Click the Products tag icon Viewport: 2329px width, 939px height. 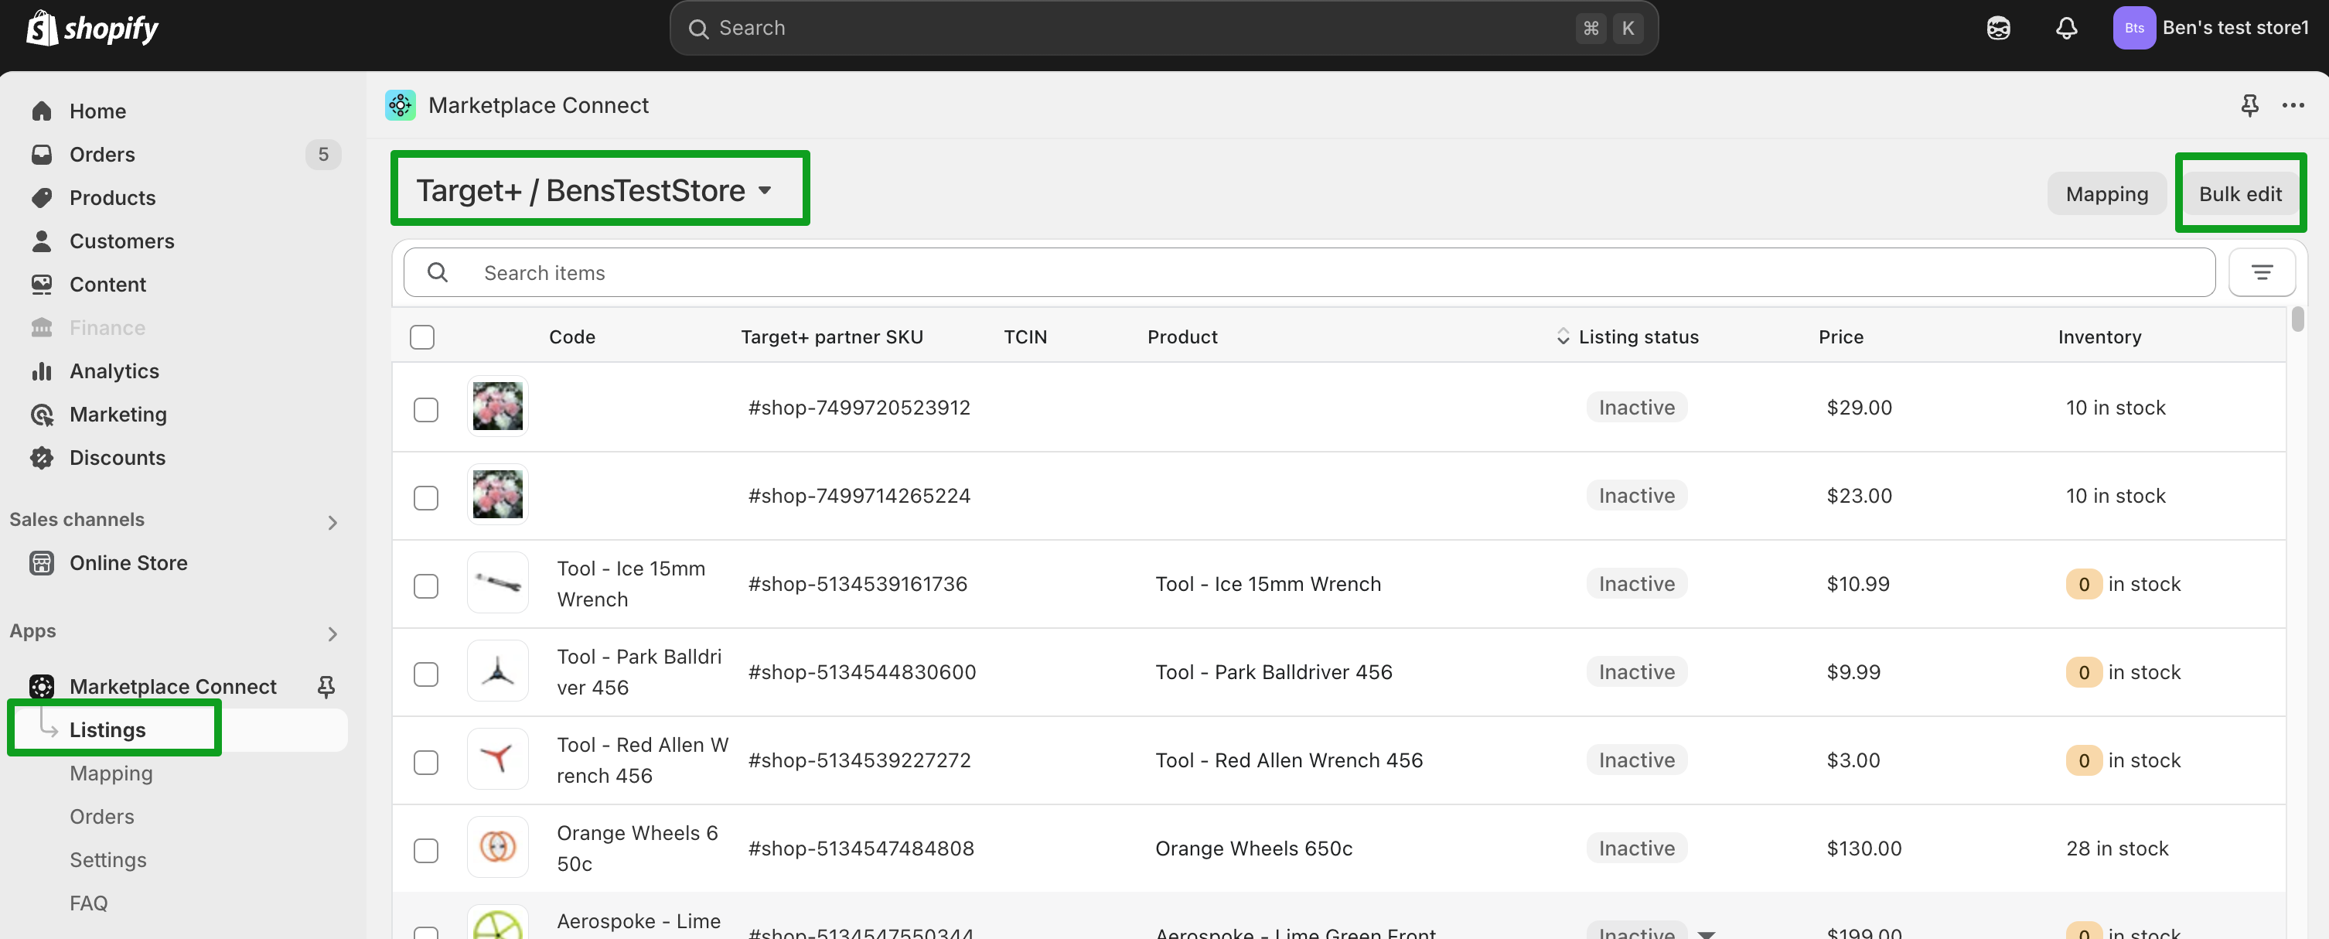pos(42,197)
